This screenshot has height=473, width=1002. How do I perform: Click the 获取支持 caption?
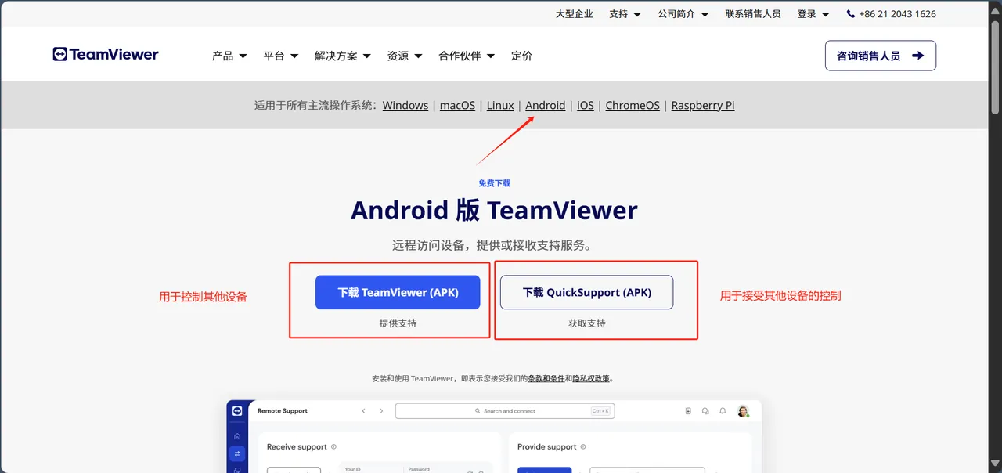(x=587, y=323)
